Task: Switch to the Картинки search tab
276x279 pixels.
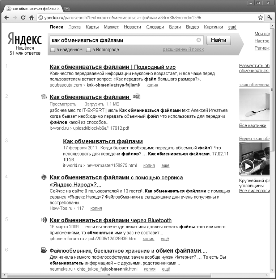Action: (213, 27)
